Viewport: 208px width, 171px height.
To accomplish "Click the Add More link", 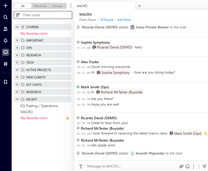I will (x=124, y=20).
